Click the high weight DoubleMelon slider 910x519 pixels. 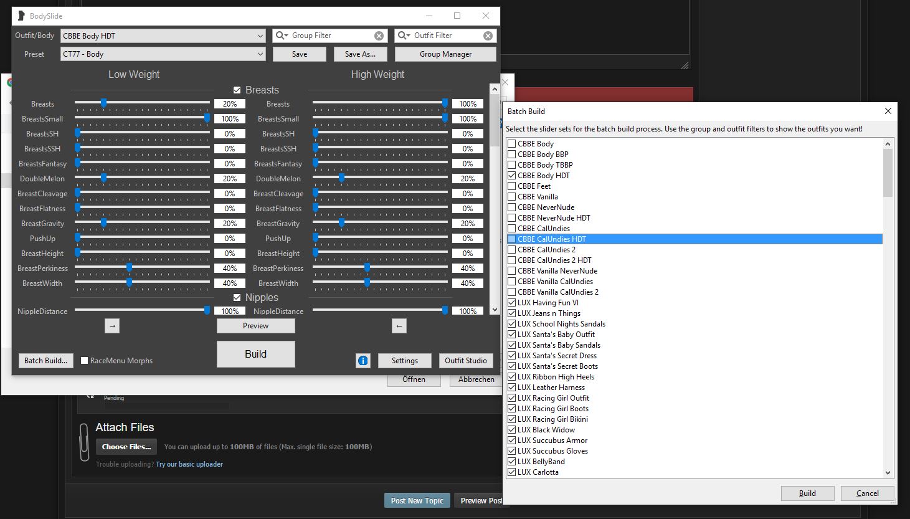(x=380, y=179)
